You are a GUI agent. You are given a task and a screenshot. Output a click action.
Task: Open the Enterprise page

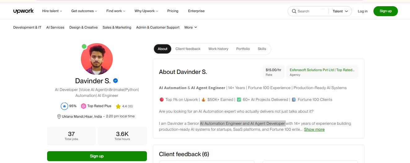pyautogui.click(x=196, y=11)
